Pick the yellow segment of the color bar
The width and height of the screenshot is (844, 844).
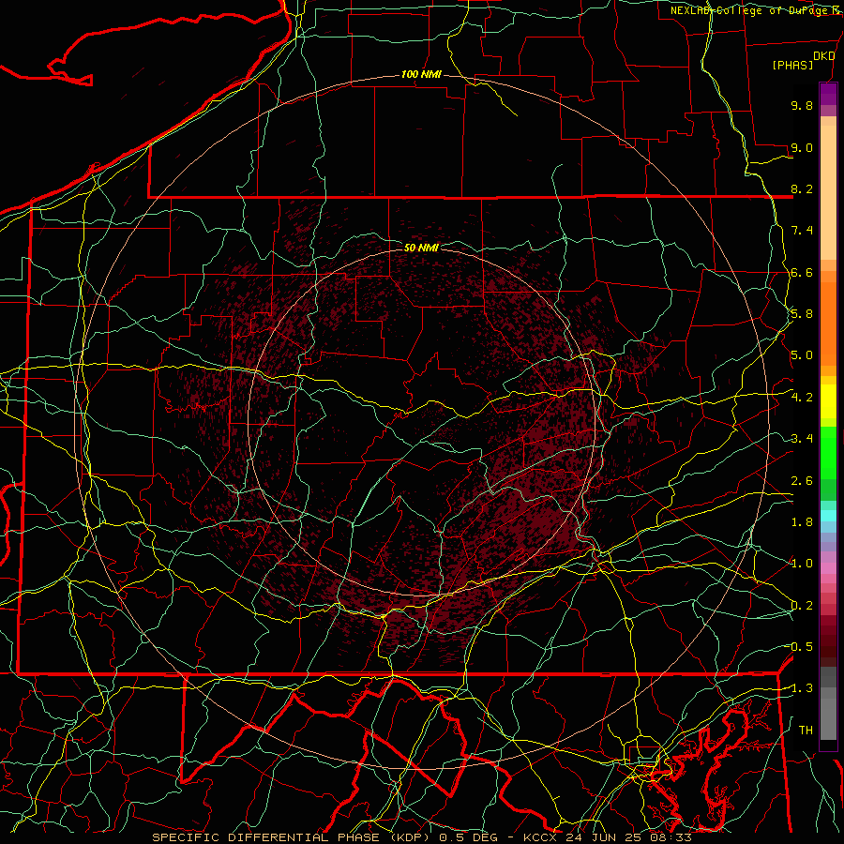(828, 401)
